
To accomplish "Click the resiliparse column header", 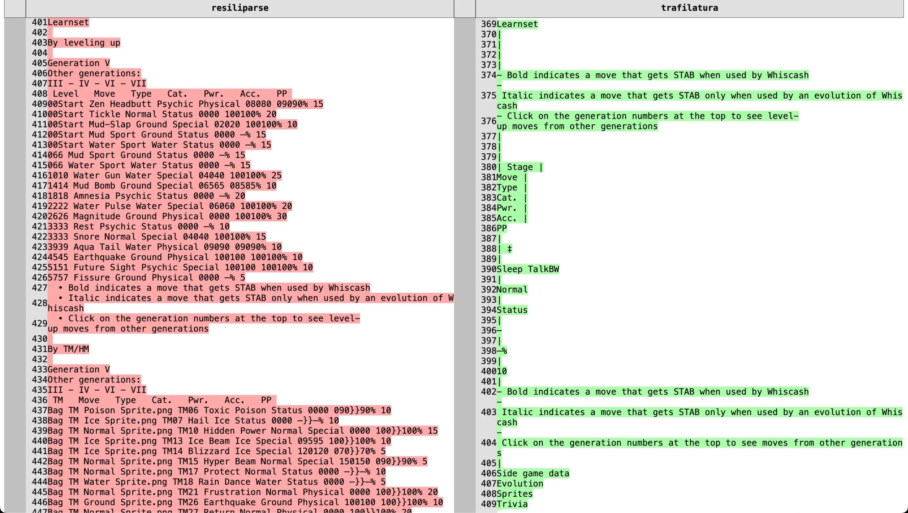I will click(240, 8).
